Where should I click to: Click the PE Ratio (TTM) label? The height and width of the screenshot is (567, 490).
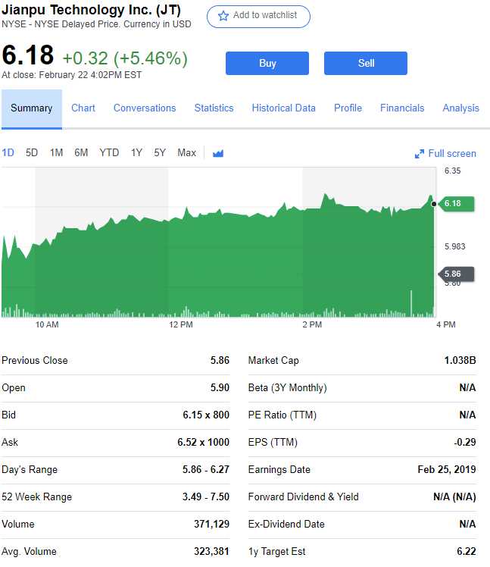(x=282, y=415)
